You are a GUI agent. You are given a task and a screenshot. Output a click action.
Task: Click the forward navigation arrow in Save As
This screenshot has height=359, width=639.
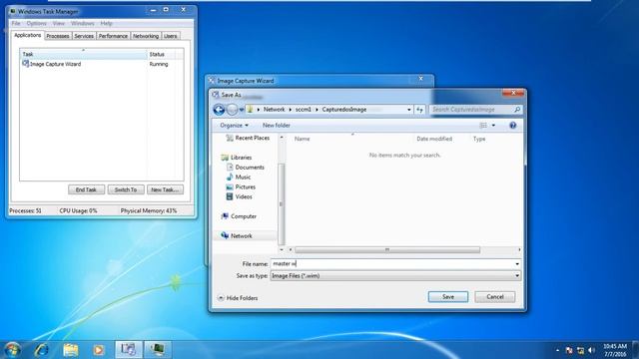232,110
